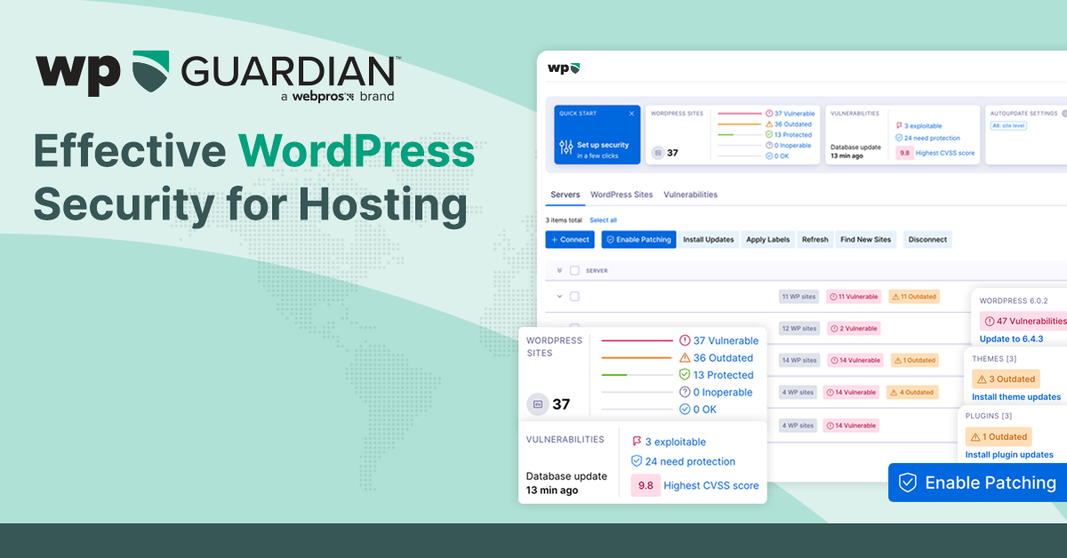Click 37 Vulnerable in the small WordPress Sites card
This screenshot has width=1067, height=558.
click(790, 114)
